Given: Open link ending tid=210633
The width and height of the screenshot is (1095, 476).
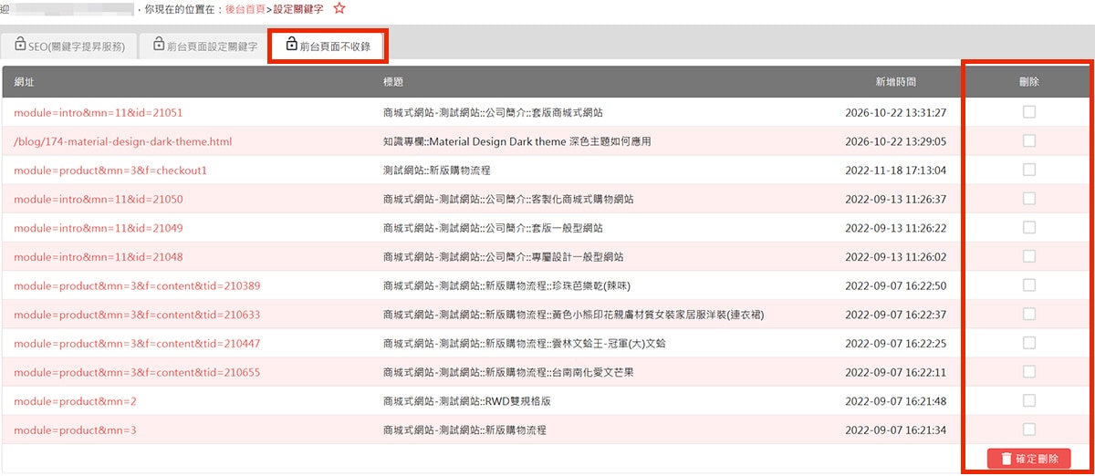Looking at the screenshot, I should (x=137, y=315).
